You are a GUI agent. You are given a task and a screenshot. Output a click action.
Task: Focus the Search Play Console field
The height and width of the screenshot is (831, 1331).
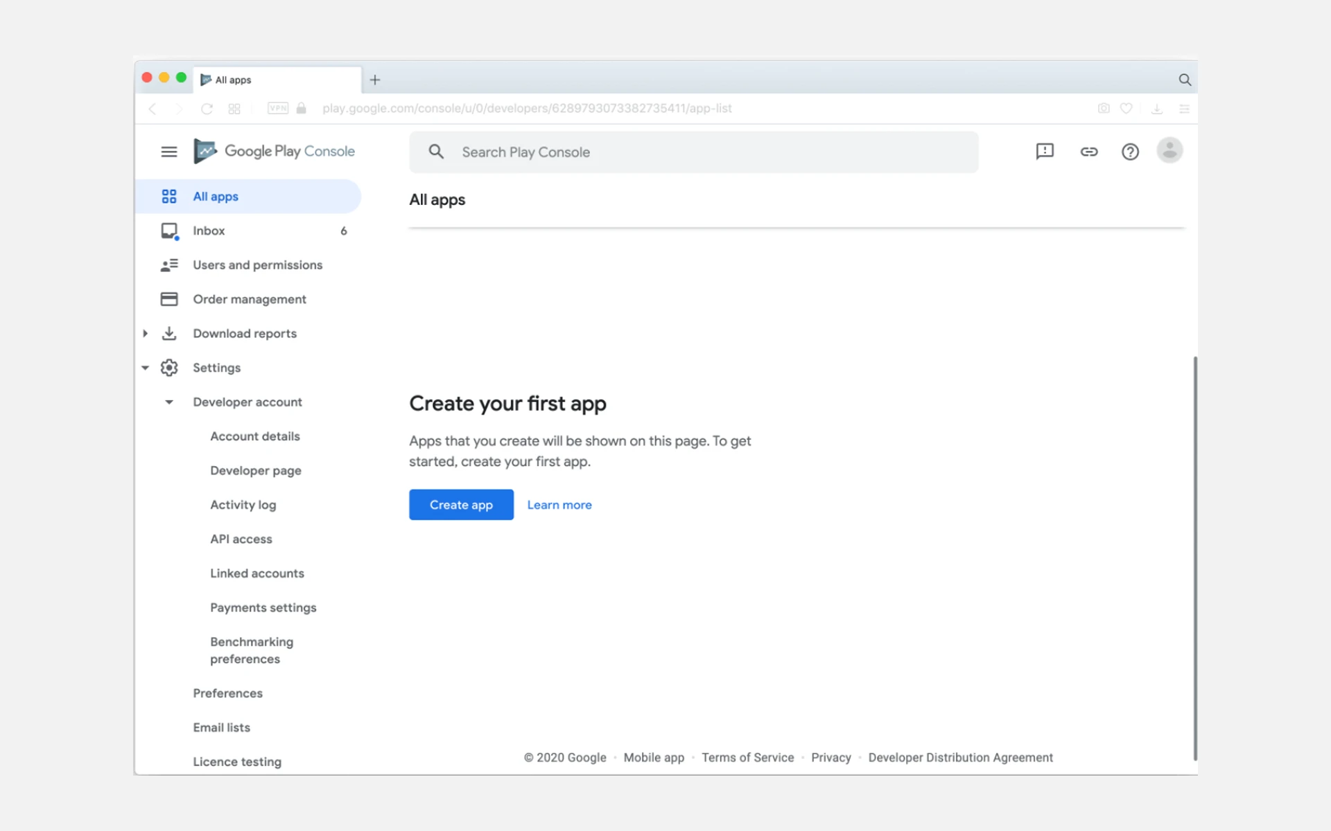tap(693, 152)
